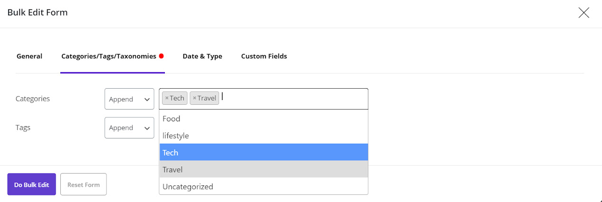Click the Reset Form button
602x202 pixels.
tap(84, 184)
